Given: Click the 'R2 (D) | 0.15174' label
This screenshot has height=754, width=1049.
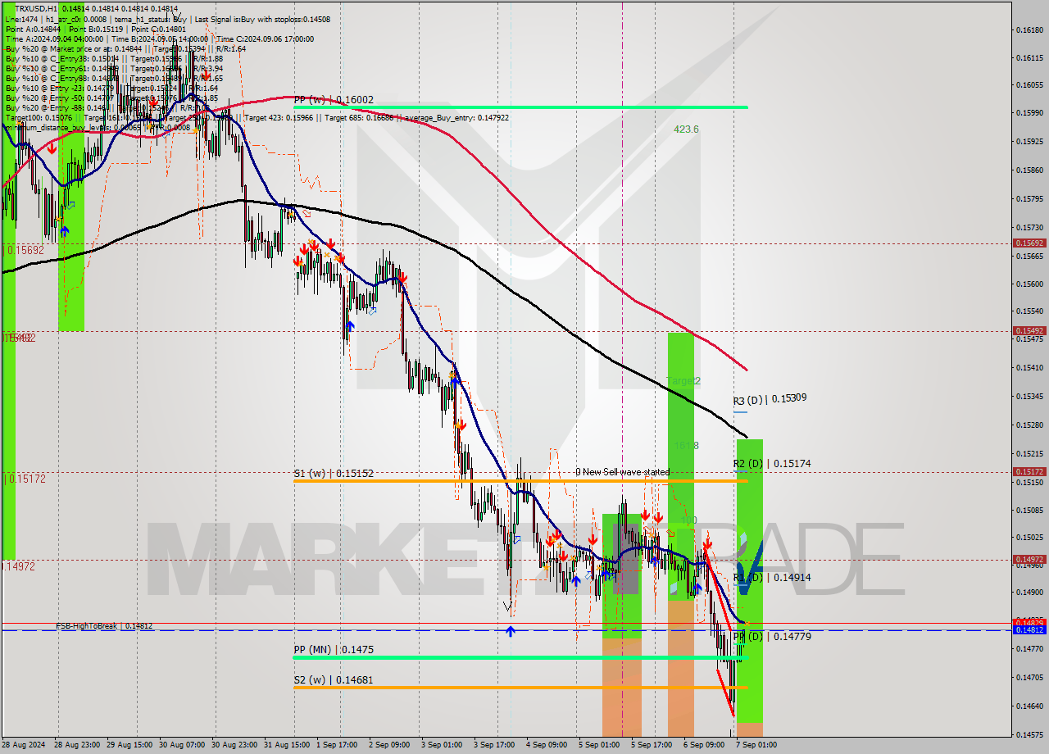Looking at the screenshot, I should click(x=772, y=464).
